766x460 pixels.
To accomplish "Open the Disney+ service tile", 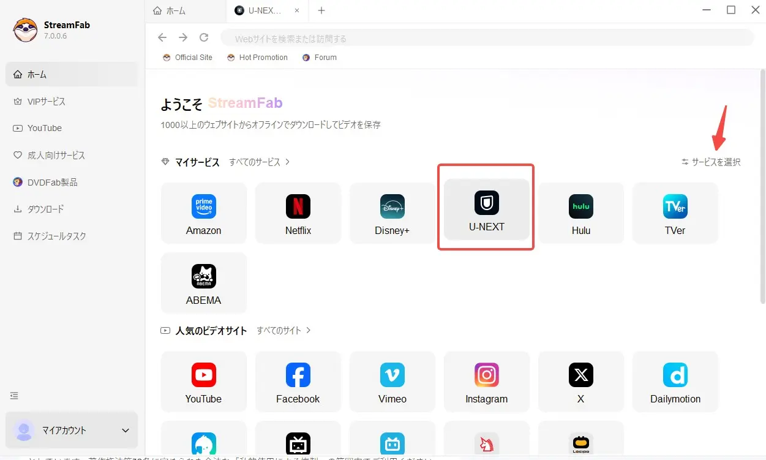I will pyautogui.click(x=392, y=213).
